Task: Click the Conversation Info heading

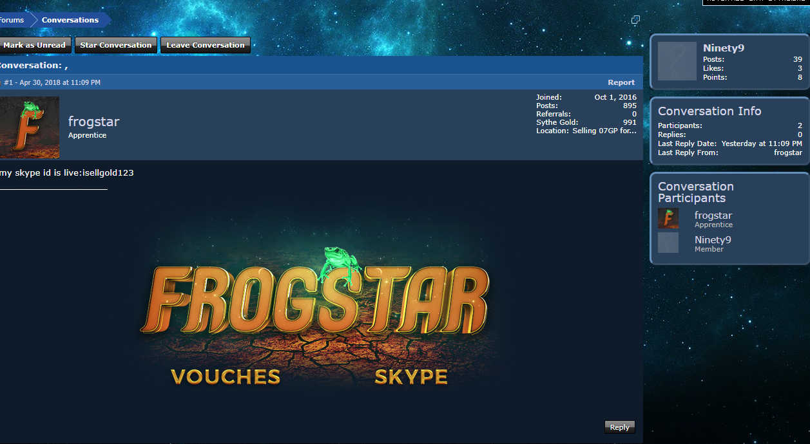Action: (709, 111)
